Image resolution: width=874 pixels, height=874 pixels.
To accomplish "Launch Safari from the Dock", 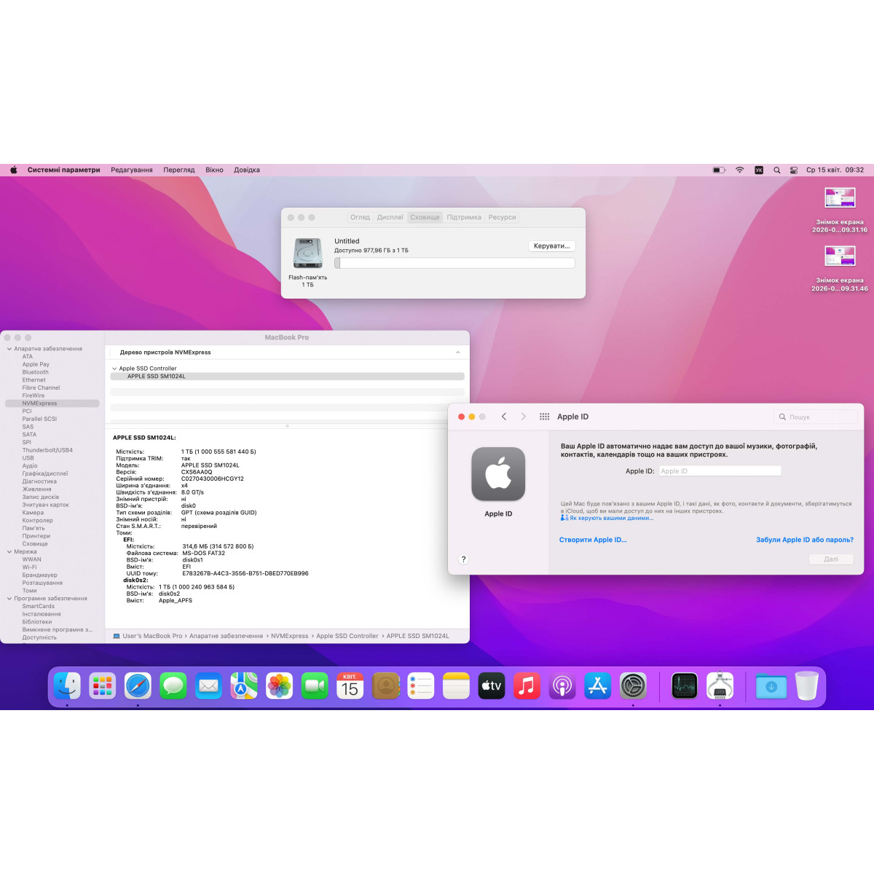I will [138, 685].
